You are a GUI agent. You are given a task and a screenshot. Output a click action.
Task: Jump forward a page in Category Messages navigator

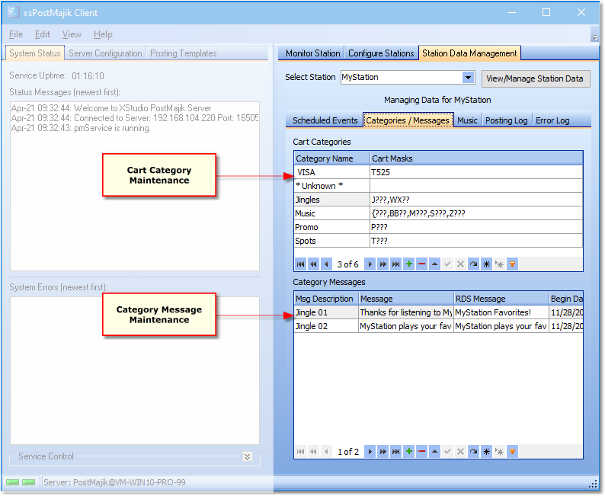coord(383,451)
